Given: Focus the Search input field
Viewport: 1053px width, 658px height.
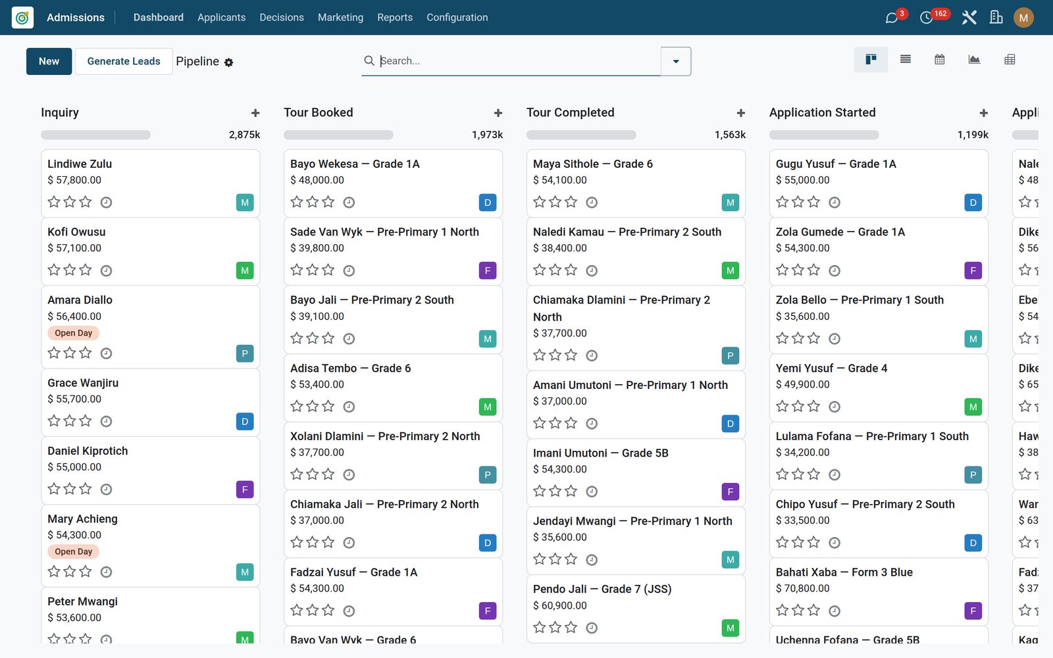Looking at the screenshot, I should pos(519,61).
